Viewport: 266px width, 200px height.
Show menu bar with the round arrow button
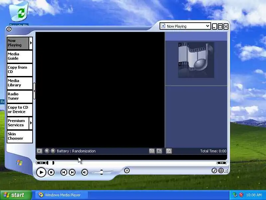coord(9,29)
